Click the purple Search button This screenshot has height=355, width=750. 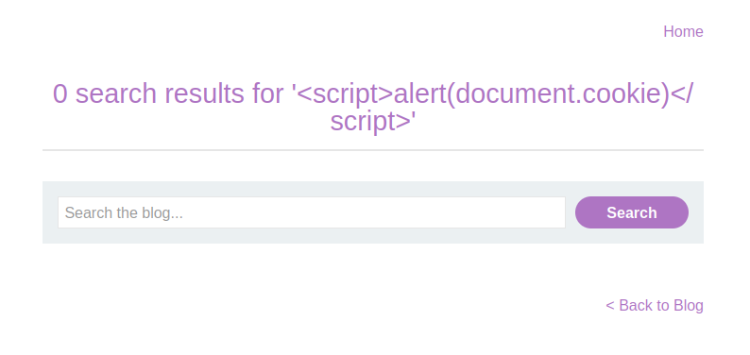[631, 212]
